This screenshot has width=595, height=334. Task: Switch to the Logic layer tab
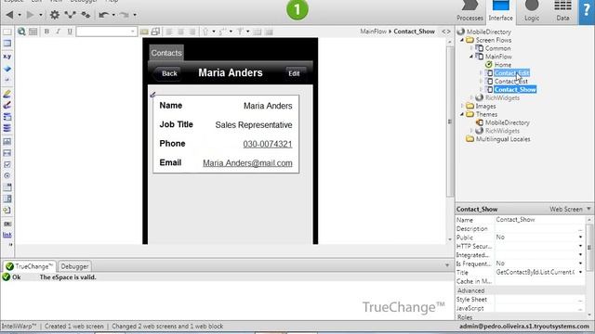pos(532,11)
